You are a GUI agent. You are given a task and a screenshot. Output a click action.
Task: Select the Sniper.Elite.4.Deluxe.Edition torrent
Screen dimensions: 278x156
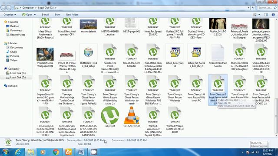[x=261, y=58]
